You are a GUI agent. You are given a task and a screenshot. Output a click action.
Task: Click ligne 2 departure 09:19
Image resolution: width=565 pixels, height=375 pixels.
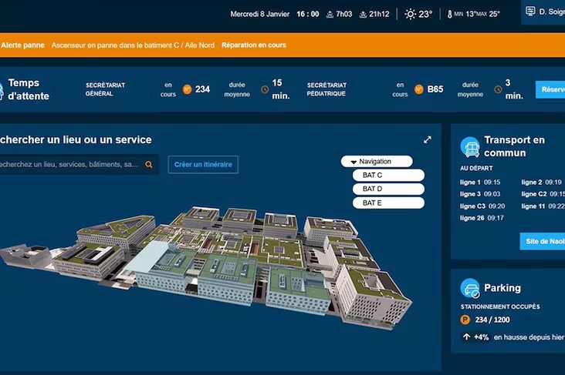pyautogui.click(x=542, y=182)
